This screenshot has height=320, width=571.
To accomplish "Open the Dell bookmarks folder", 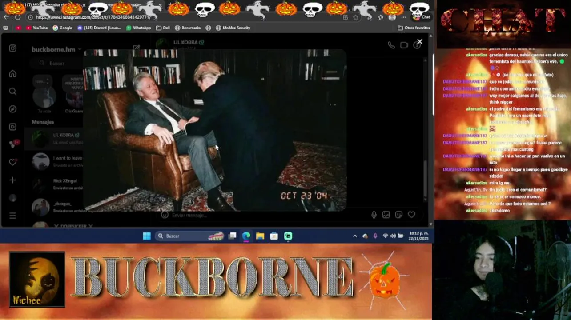I will coord(163,28).
